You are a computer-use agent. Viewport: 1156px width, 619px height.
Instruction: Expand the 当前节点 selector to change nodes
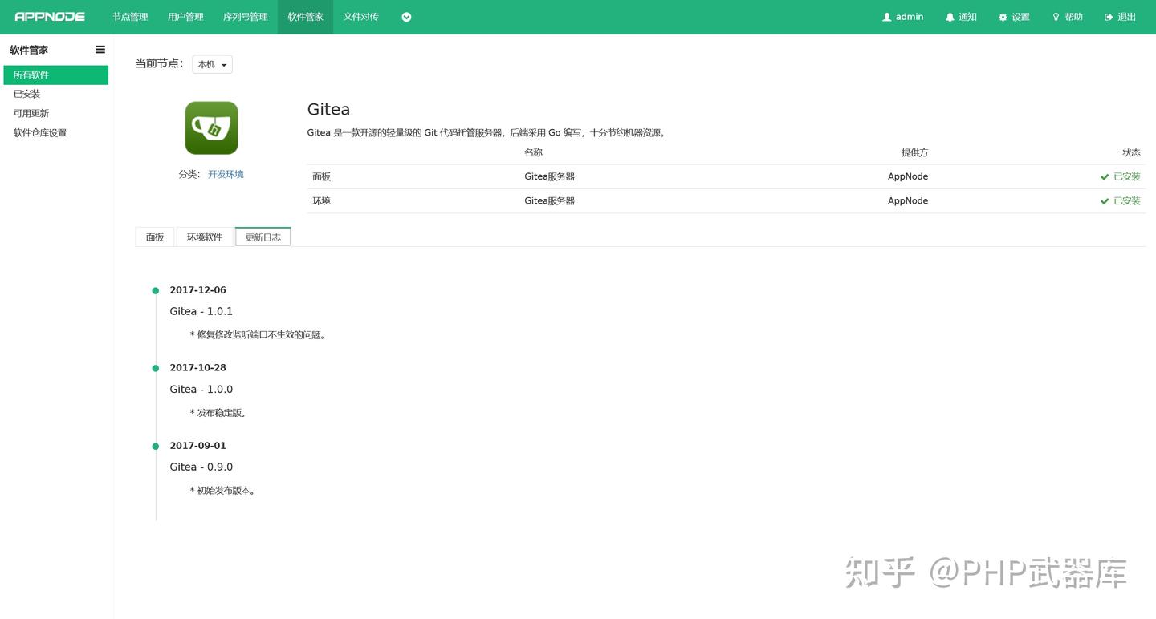point(211,64)
